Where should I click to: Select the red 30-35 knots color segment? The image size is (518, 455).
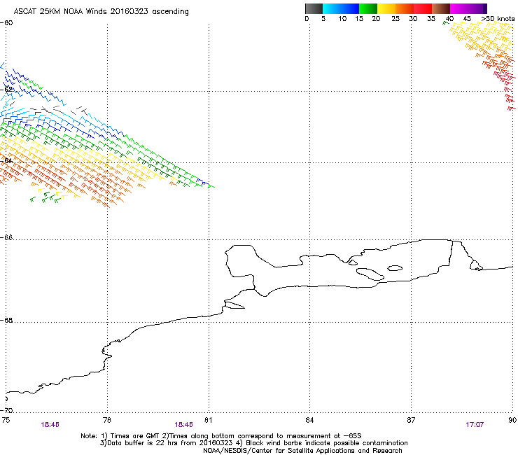coord(423,8)
